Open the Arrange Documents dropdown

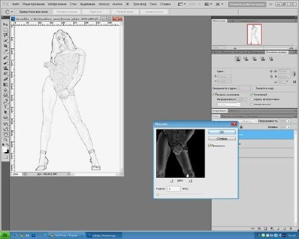click(x=208, y=4)
